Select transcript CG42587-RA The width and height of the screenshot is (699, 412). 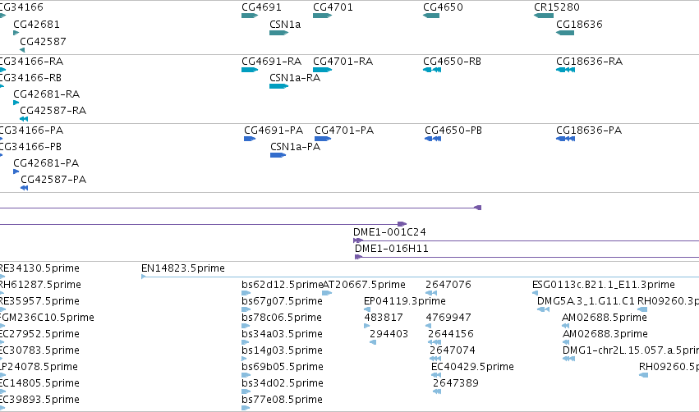[x=53, y=111]
